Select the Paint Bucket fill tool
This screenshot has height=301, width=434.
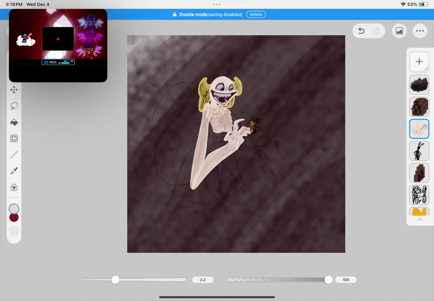pos(14,122)
